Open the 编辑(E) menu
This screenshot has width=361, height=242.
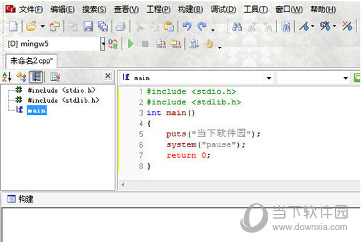coord(63,9)
